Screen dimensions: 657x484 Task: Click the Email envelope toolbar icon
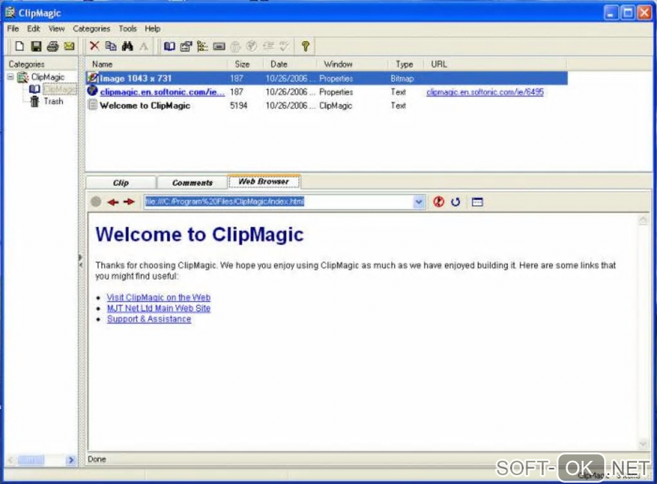click(x=69, y=46)
